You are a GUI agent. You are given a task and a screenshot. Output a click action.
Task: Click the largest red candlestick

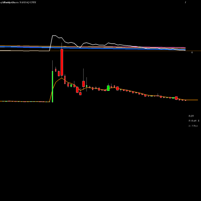[62, 62]
